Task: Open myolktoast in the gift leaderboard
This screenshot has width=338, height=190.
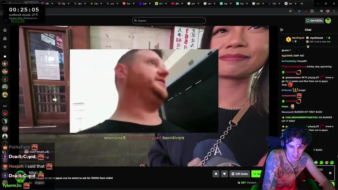Action: [x=316, y=38]
